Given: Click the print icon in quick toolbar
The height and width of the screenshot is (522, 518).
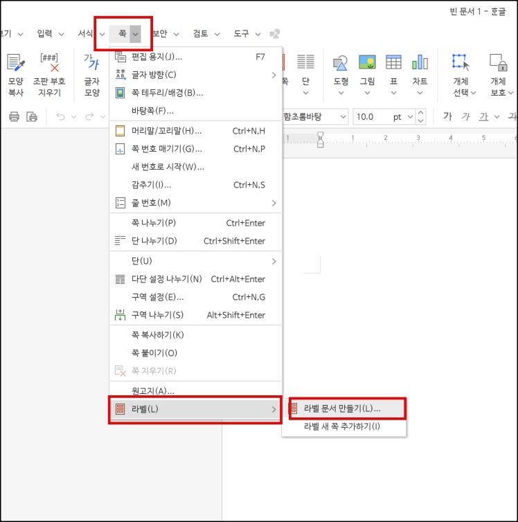Looking at the screenshot, I should click(x=14, y=116).
